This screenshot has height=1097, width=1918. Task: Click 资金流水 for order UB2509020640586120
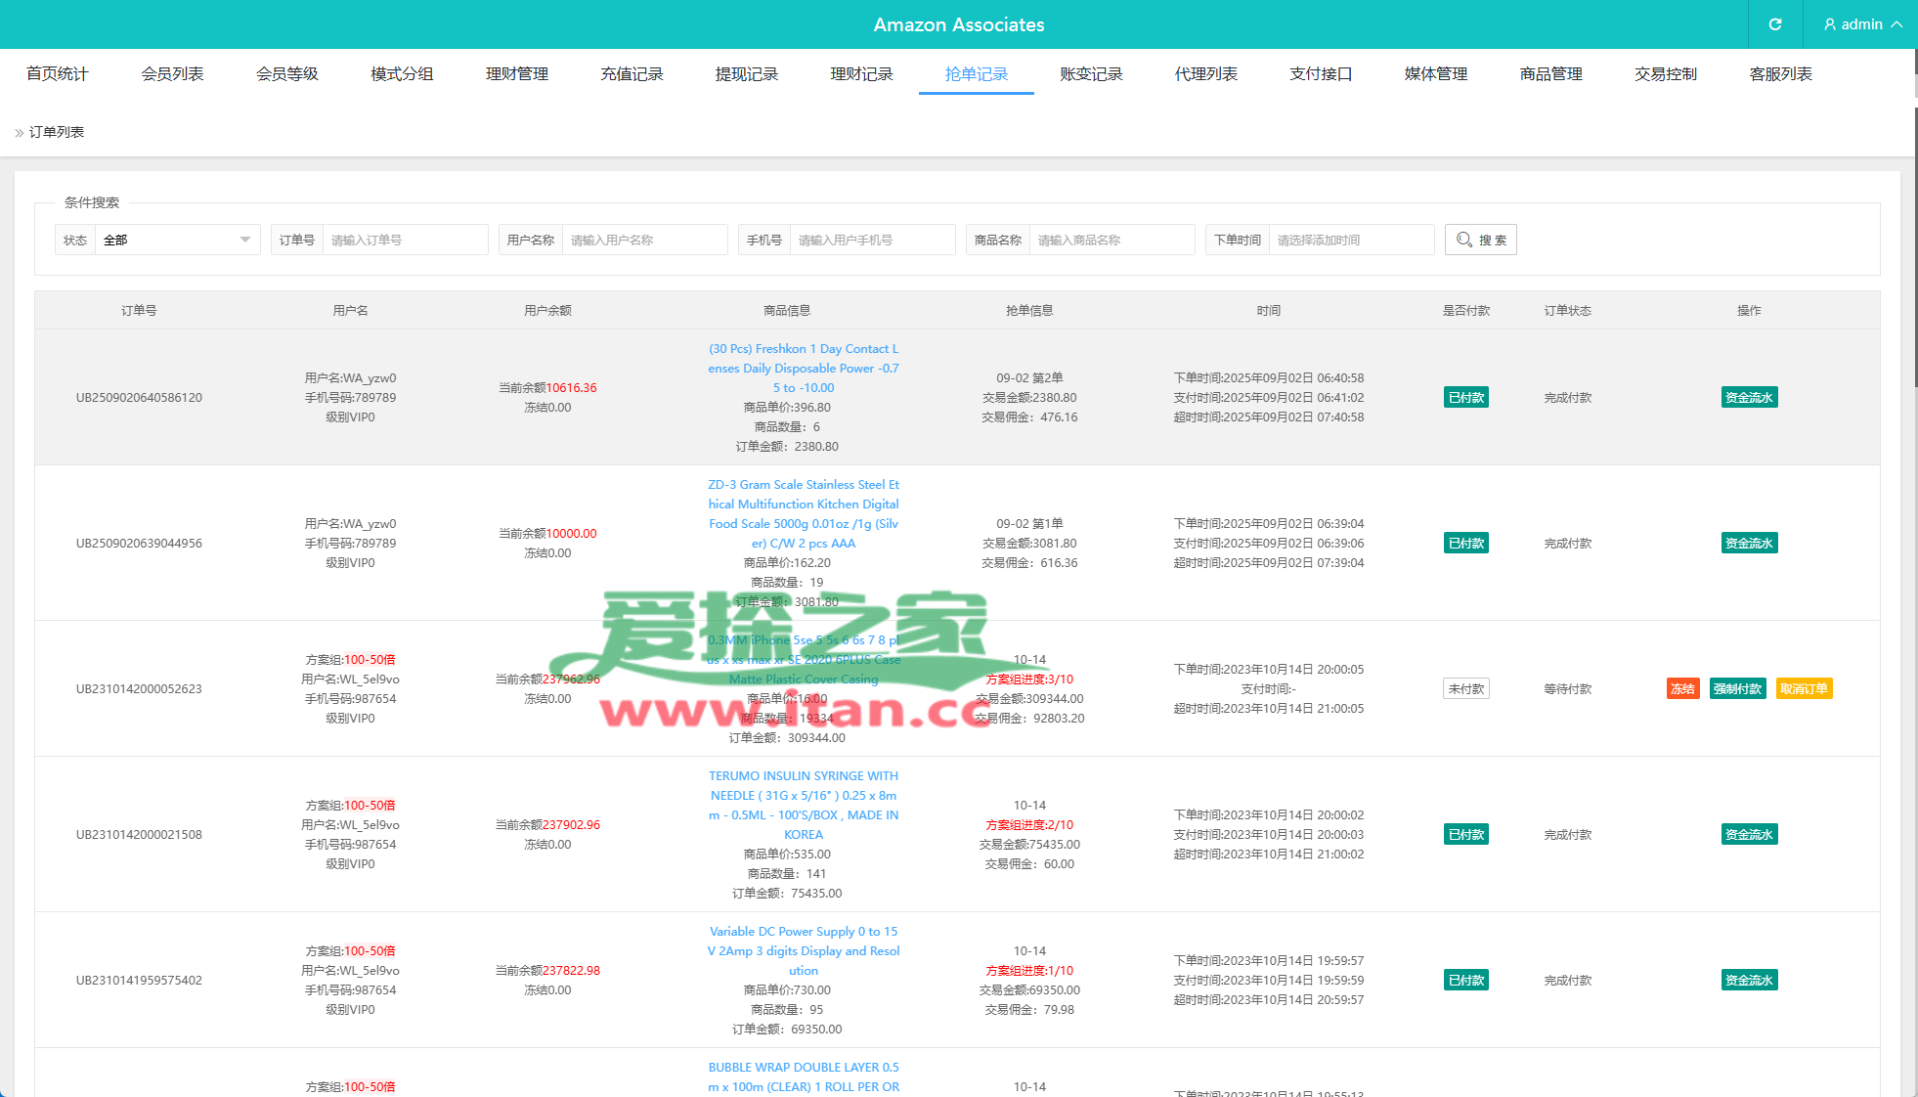1749,397
